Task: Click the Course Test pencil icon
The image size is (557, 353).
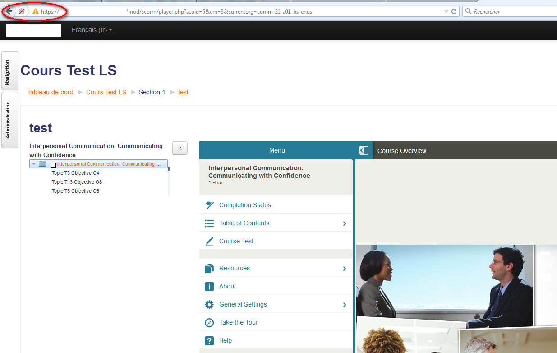Action: (x=209, y=242)
